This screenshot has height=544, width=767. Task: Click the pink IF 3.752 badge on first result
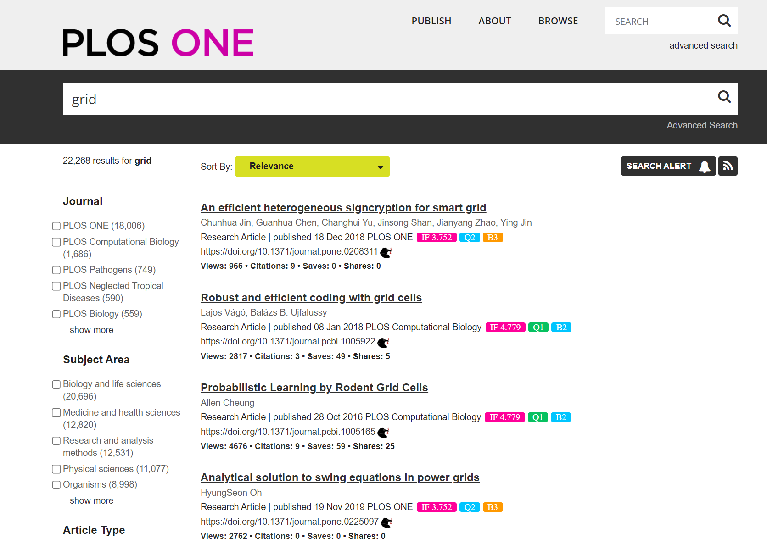tap(437, 238)
